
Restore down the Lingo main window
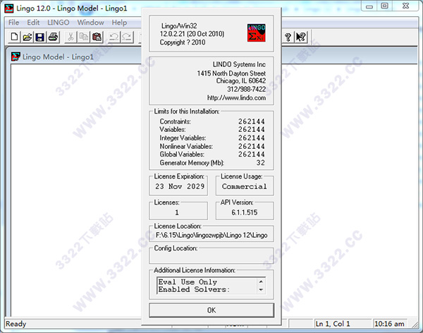point(385,6)
